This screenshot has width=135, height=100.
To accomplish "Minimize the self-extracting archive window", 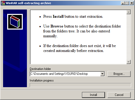I will [x=123, y=3].
